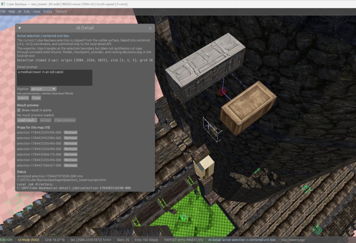Select prop name selection-1784429452984-000
This screenshot has height=243, width=356.
coord(39,138)
